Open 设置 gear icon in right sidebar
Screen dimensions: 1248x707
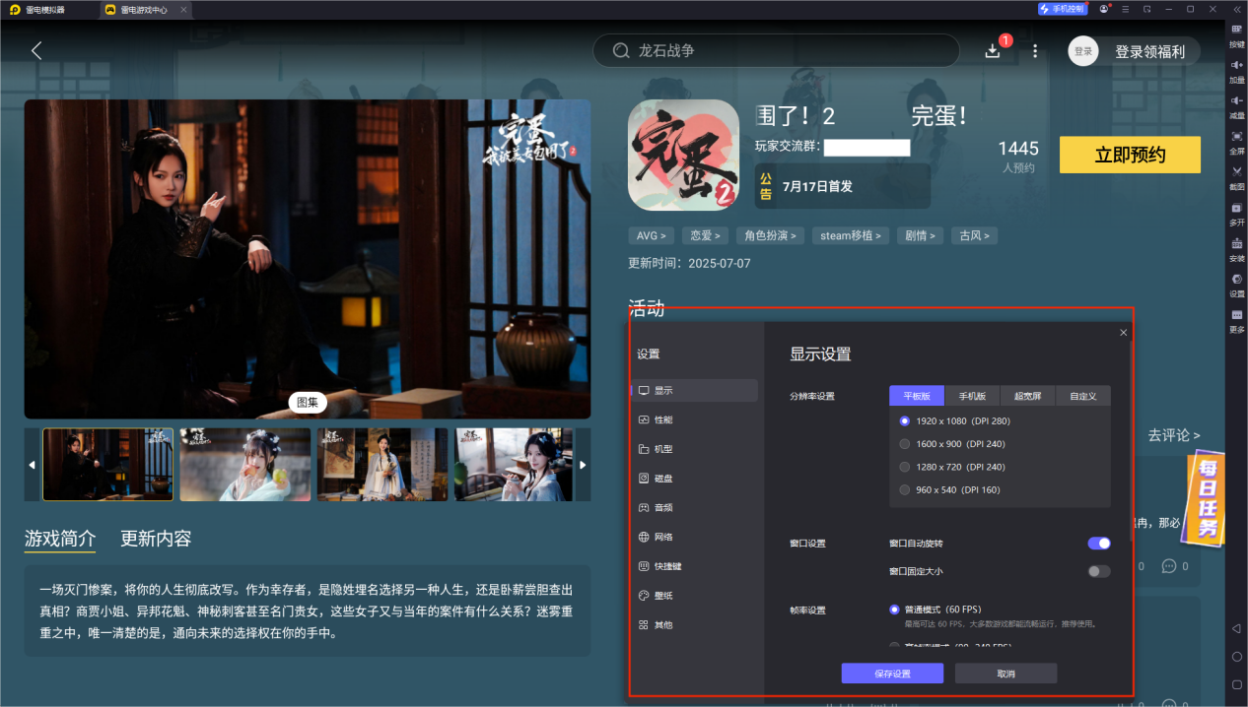point(1236,279)
